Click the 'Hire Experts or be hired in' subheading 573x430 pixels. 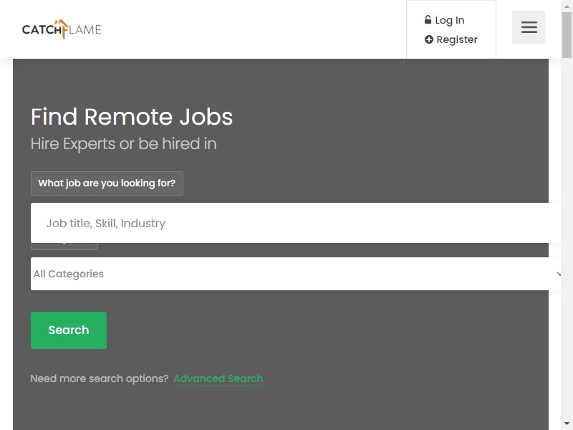[x=123, y=144]
